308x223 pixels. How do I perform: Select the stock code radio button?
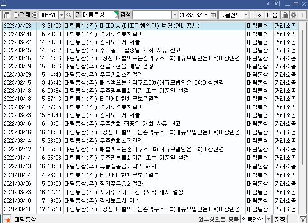35,15
